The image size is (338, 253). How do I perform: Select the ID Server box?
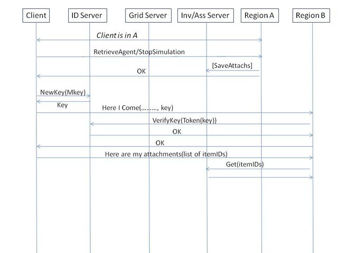87,15
